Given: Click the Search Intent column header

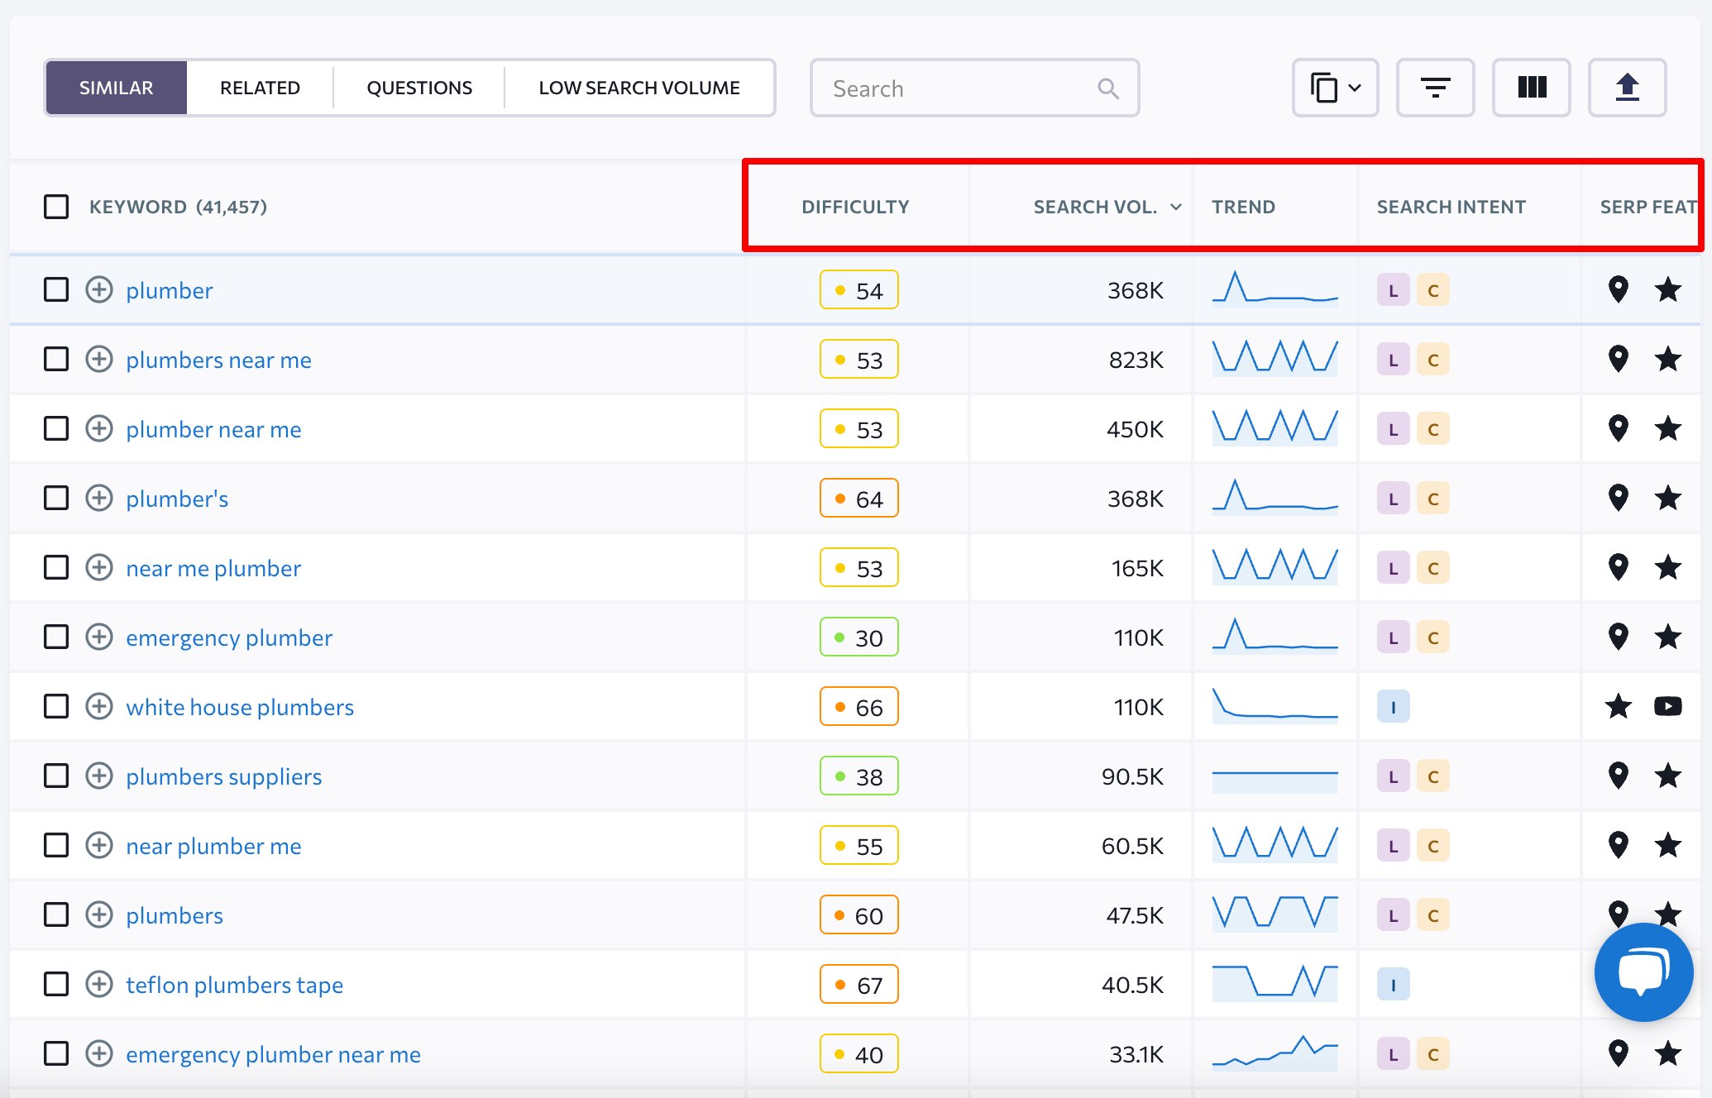Looking at the screenshot, I should pyautogui.click(x=1451, y=207).
